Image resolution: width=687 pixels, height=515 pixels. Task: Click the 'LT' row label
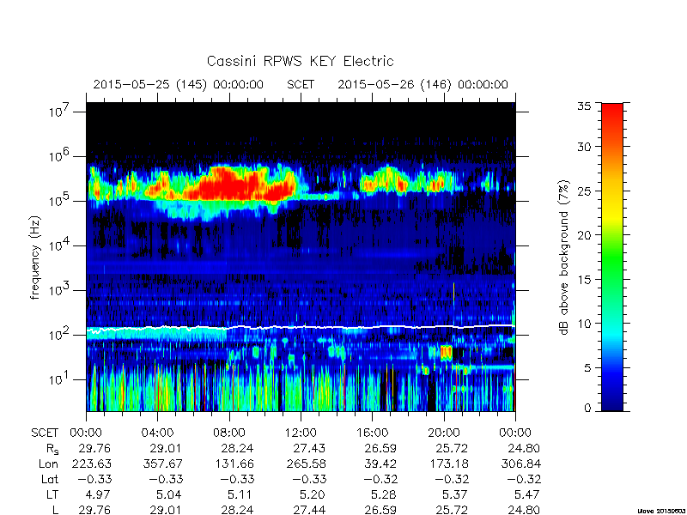[x=52, y=495]
